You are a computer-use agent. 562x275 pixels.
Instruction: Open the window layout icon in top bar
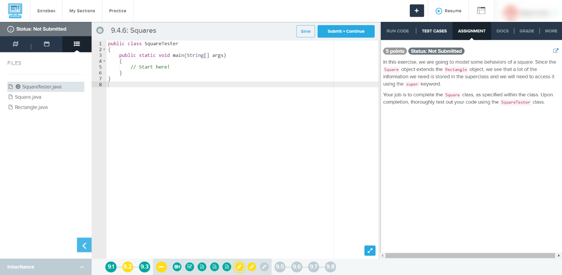[x=481, y=11]
